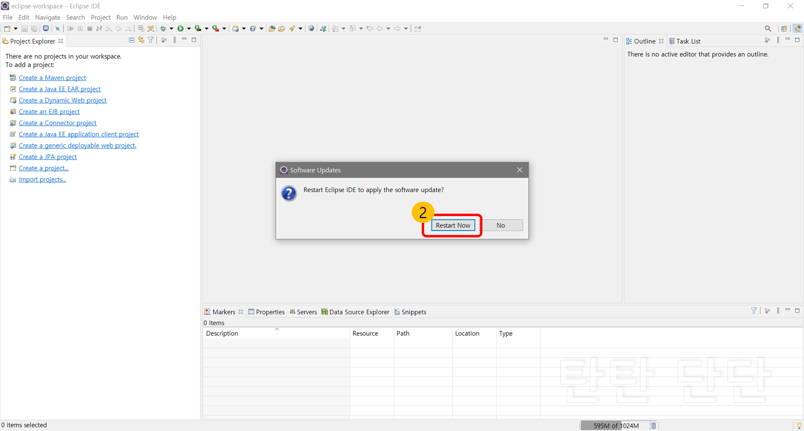Click the magnifier Quick Access search icon
Viewport: 804px width, 431px height.
(x=768, y=29)
